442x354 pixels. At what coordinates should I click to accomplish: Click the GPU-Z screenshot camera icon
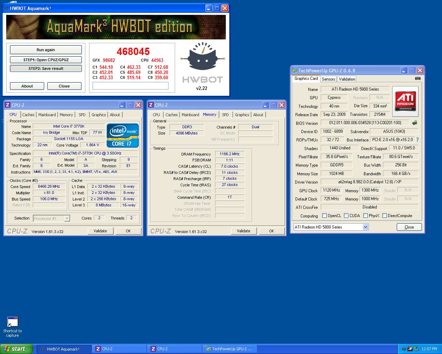click(x=417, y=78)
